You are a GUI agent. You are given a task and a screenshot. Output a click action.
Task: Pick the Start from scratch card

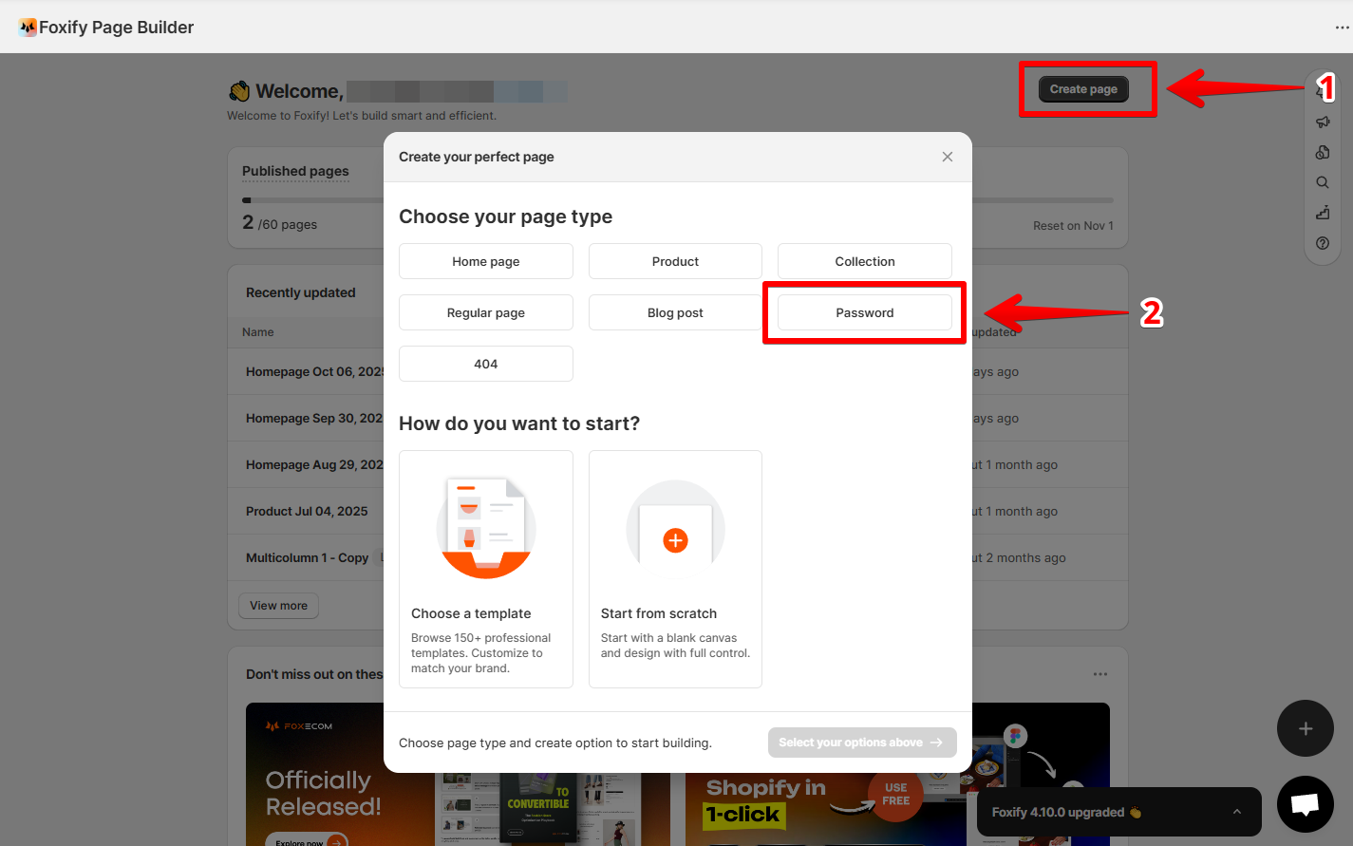tap(675, 569)
